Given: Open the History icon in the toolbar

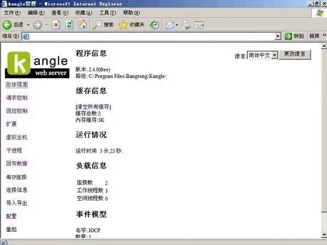Looking at the screenshot, I should pos(154,25).
